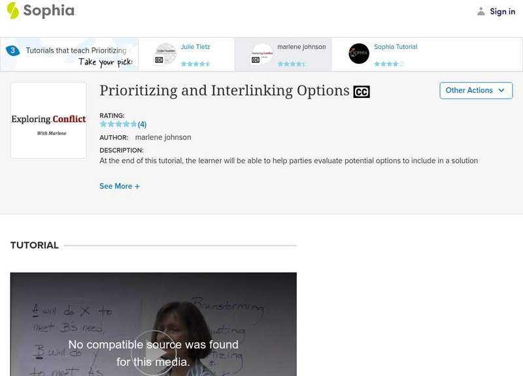Click the Sophia leaf logo
523x376 pixels.
[x=12, y=11]
